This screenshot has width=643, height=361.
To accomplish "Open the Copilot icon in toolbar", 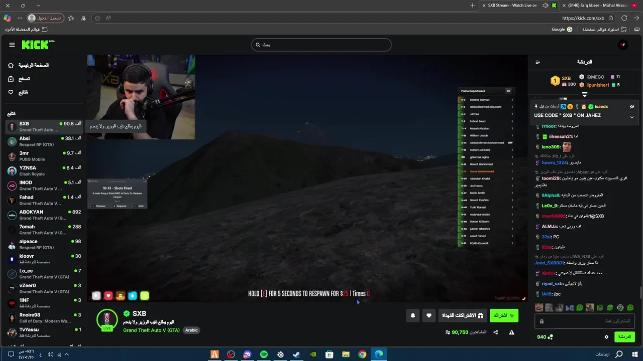I will (x=7, y=18).
